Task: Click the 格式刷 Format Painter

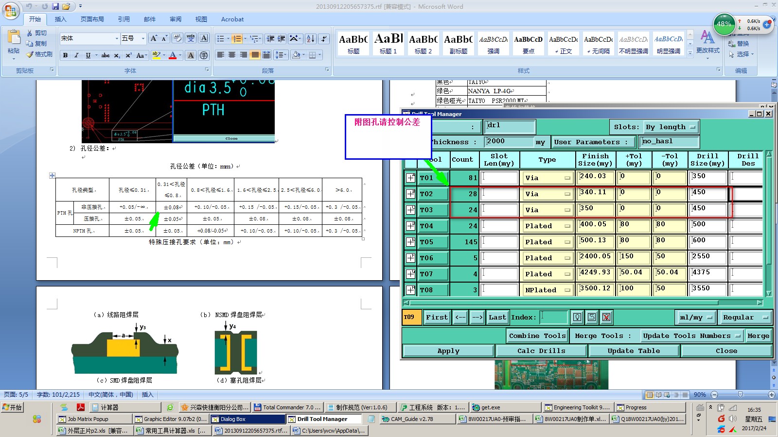Action: pos(39,54)
